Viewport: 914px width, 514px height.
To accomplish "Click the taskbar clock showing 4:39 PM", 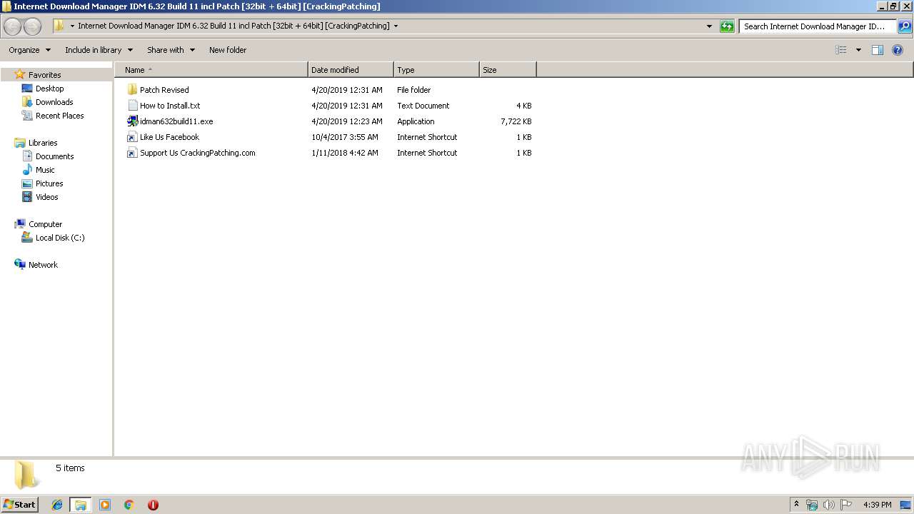I will 877,505.
